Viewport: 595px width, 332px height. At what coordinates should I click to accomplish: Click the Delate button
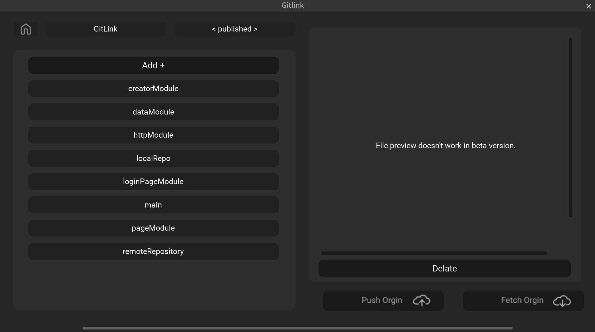(444, 268)
